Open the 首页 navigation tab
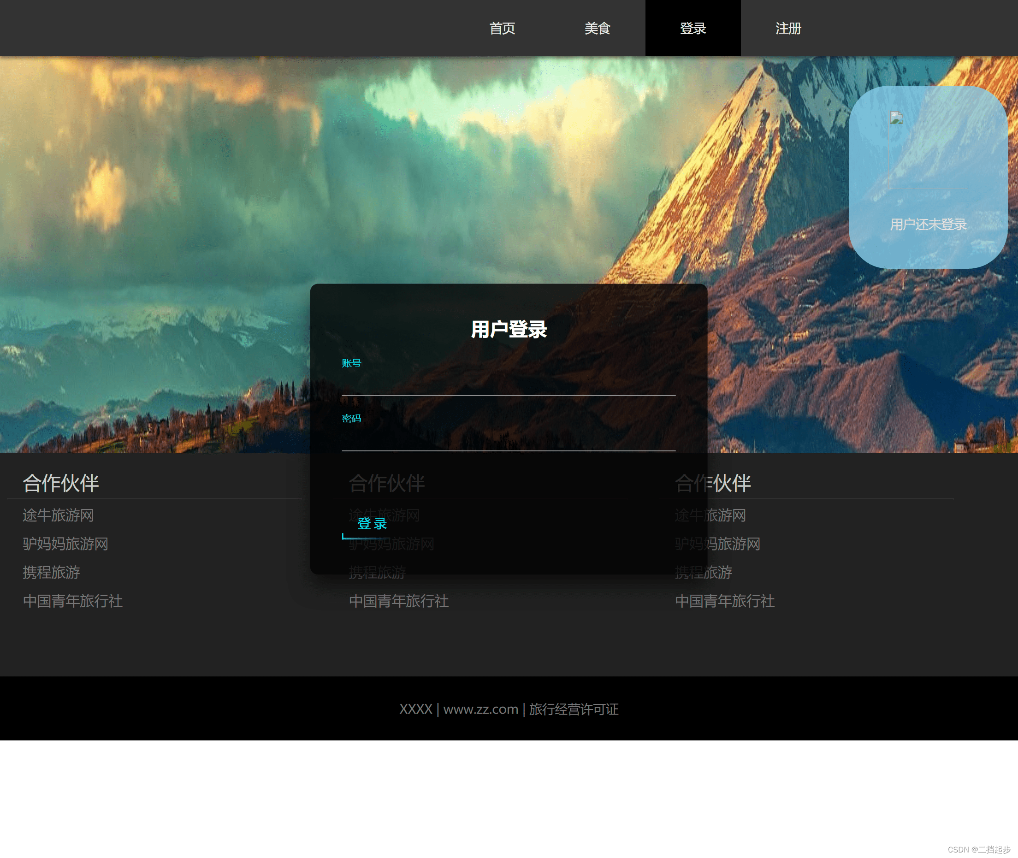 click(502, 28)
